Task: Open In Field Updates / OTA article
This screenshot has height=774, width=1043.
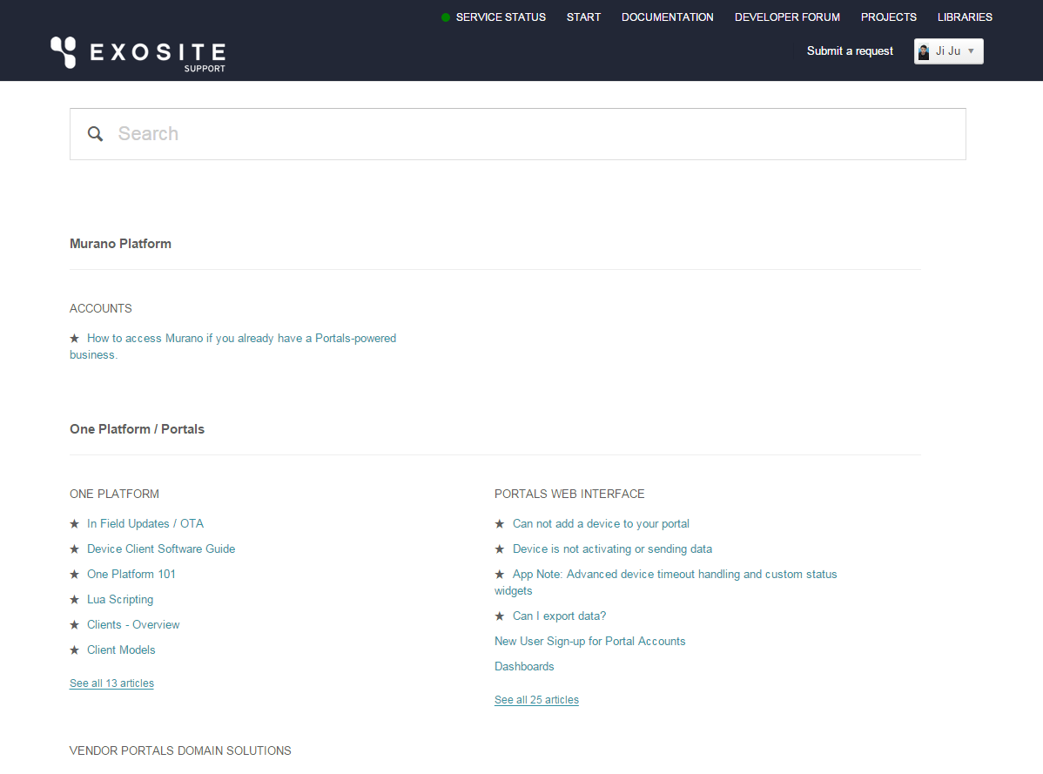Action: [x=145, y=524]
